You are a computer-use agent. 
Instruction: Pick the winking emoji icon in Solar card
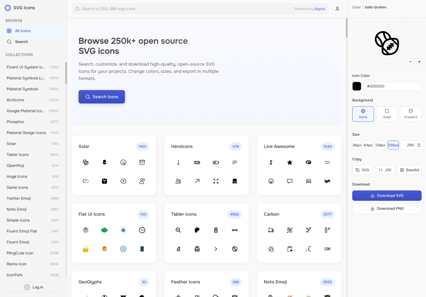click(124, 163)
